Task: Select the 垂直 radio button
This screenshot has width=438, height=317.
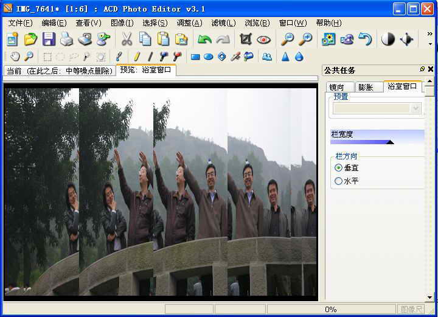Action: click(x=339, y=167)
